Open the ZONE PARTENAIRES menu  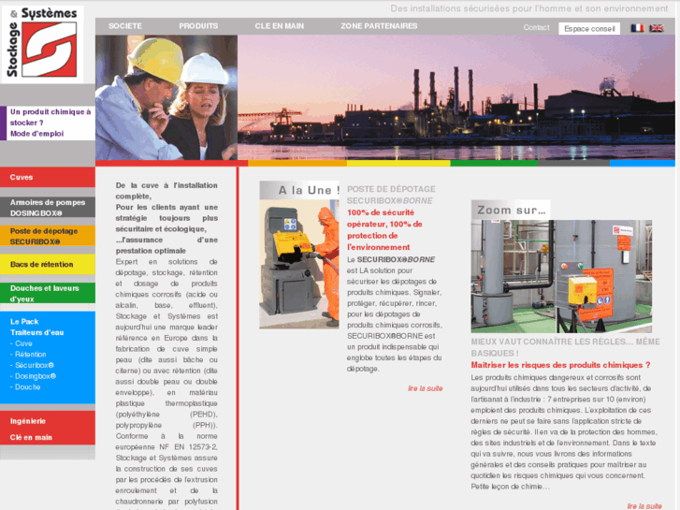[x=379, y=26]
